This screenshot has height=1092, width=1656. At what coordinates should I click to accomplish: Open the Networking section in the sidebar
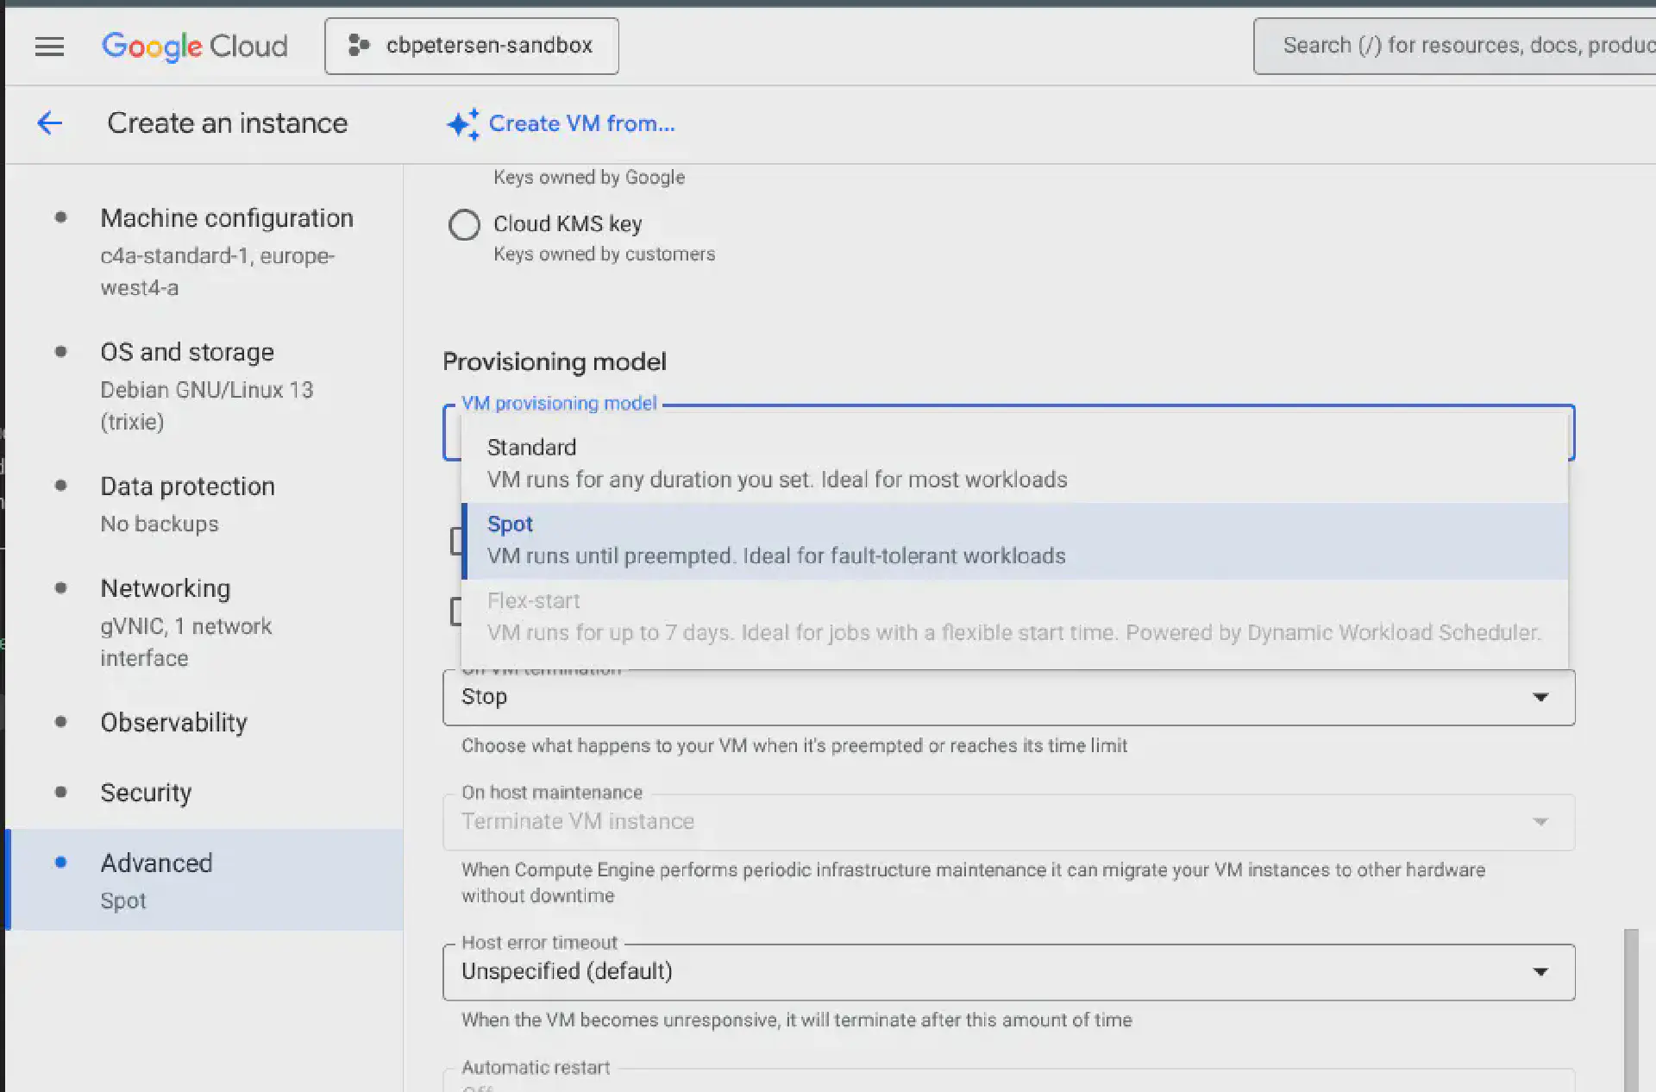tap(166, 588)
